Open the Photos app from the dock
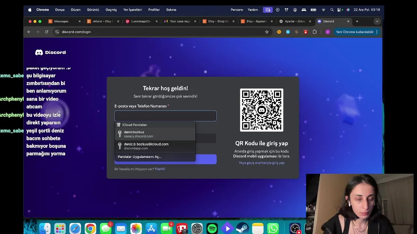The height and width of the screenshot is (234, 417). [136, 228]
